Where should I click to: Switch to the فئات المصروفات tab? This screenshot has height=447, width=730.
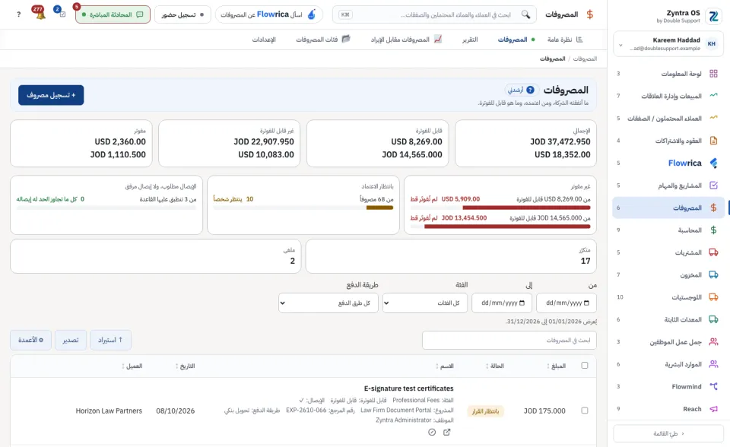(x=323, y=40)
